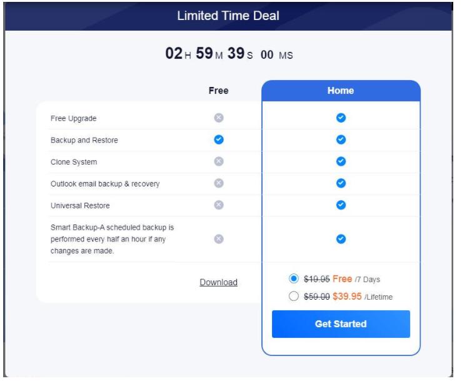Select the $39.95 Lifetime radio option
The height and width of the screenshot is (381, 462).
pyautogui.click(x=293, y=296)
